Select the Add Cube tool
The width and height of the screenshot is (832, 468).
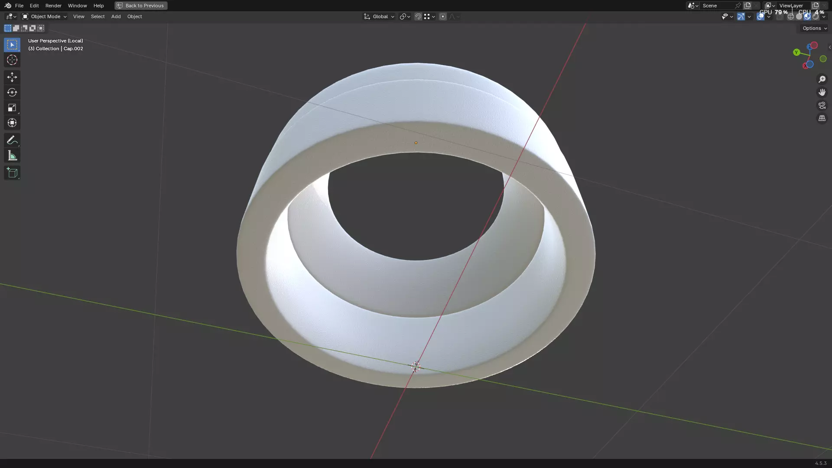(12, 173)
